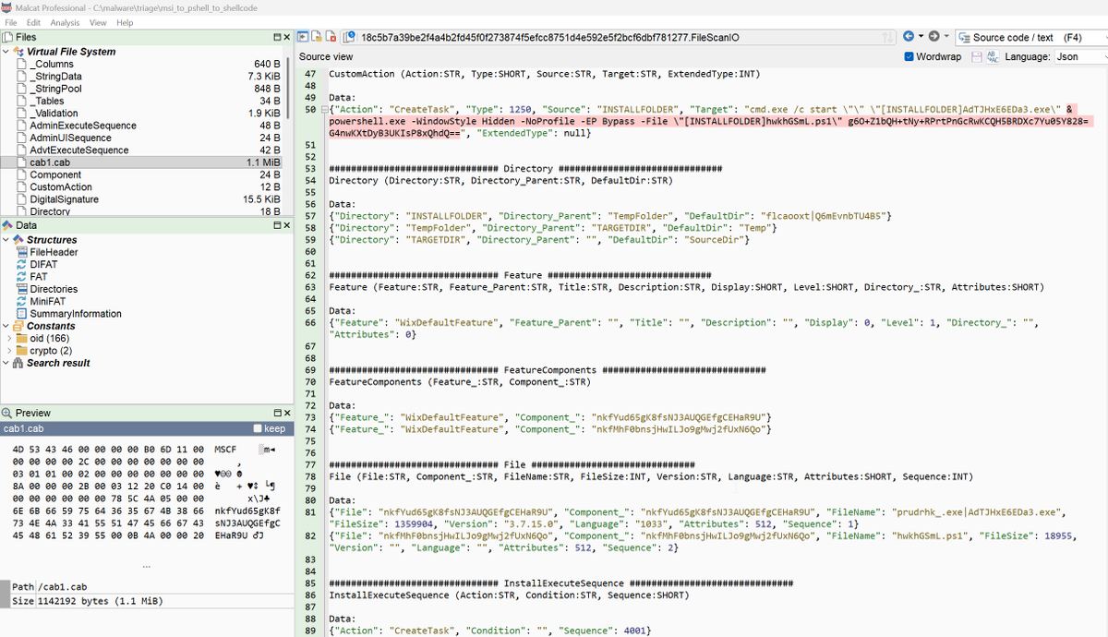
Task: Click the magnifier icon in Preview header
Action: point(7,413)
